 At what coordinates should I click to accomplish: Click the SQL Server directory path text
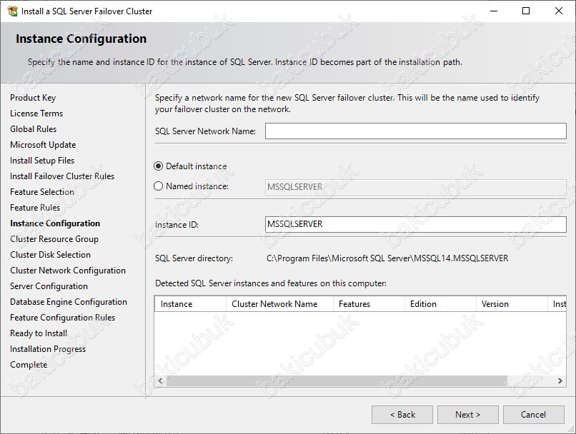click(x=387, y=258)
